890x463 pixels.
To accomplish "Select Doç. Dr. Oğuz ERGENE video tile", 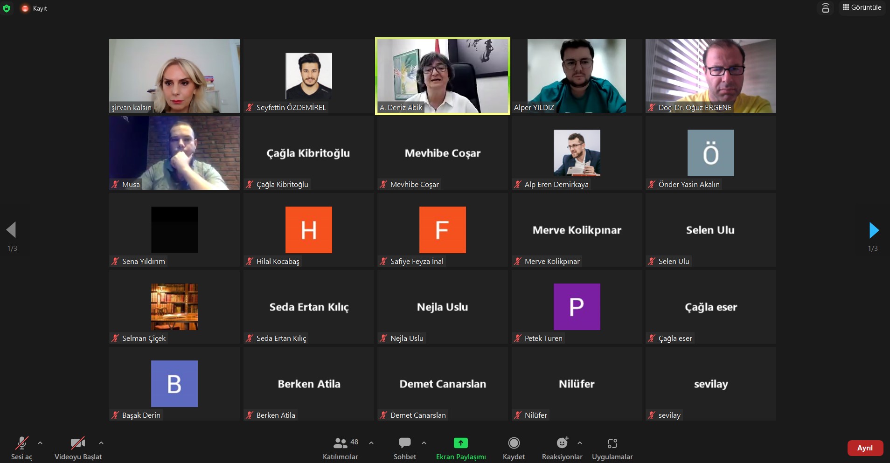I will 711,76.
